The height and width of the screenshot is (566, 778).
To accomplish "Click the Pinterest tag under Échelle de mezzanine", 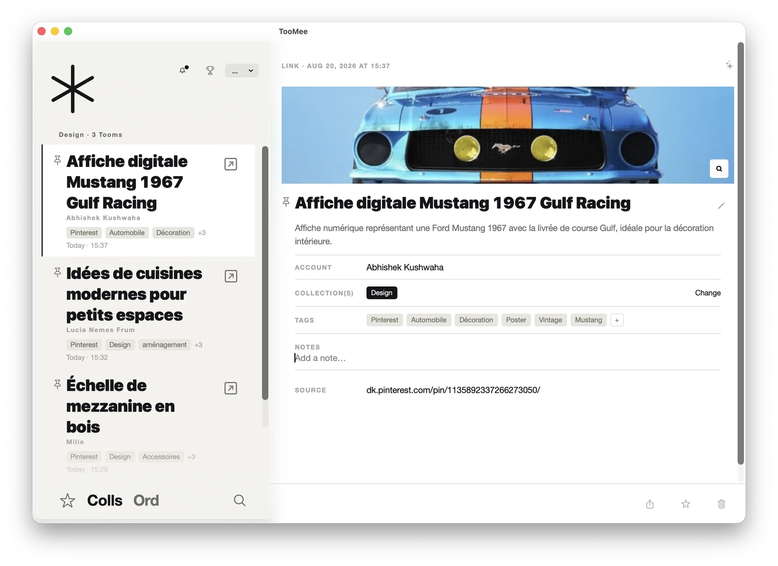I will (x=84, y=457).
